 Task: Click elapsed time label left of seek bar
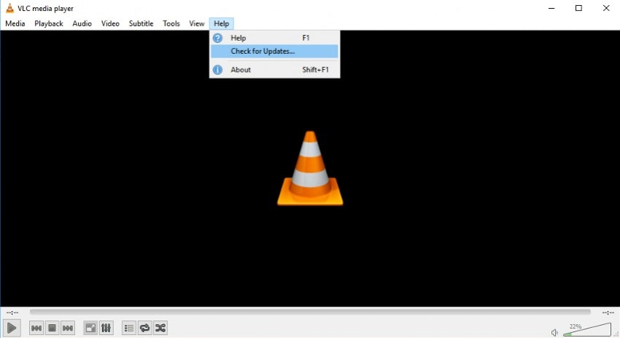tap(12, 313)
